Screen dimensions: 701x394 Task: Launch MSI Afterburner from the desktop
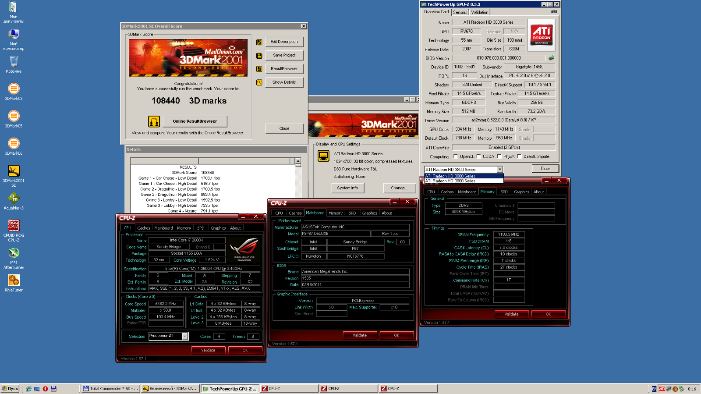click(x=14, y=258)
